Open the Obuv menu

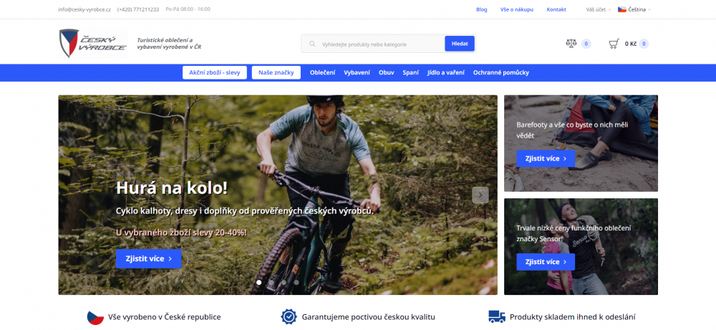click(x=387, y=72)
